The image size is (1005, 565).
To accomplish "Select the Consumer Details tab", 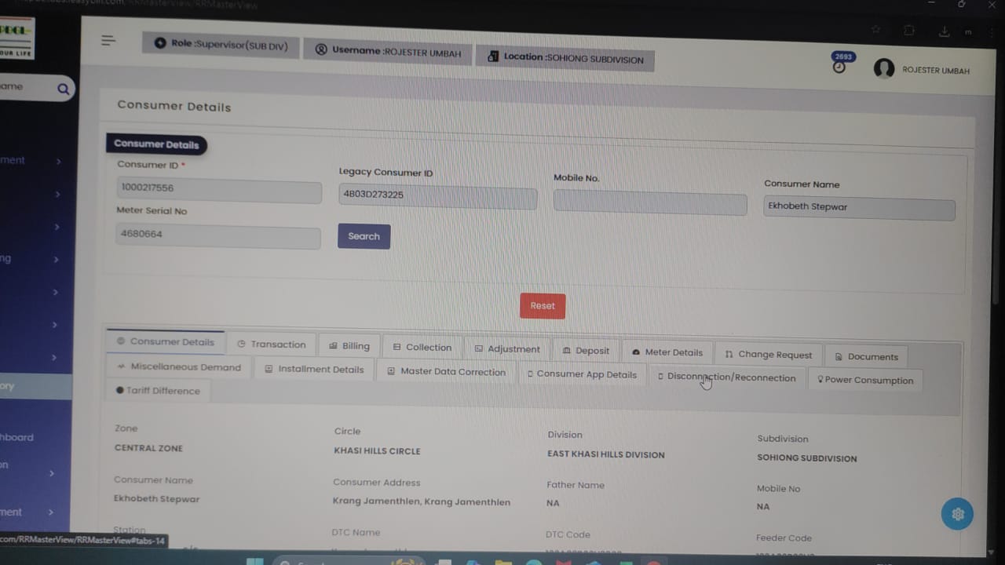I will pos(166,342).
